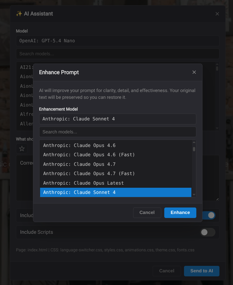233x285 pixels.
Task: Focus the AI Assistant search models field
Action: click(x=118, y=54)
